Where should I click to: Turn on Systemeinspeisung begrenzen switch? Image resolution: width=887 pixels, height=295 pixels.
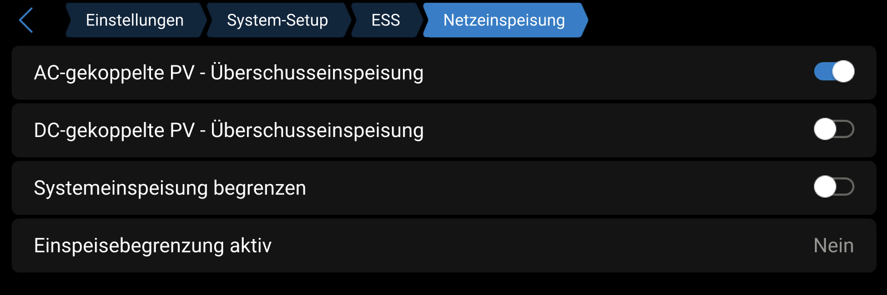click(834, 187)
